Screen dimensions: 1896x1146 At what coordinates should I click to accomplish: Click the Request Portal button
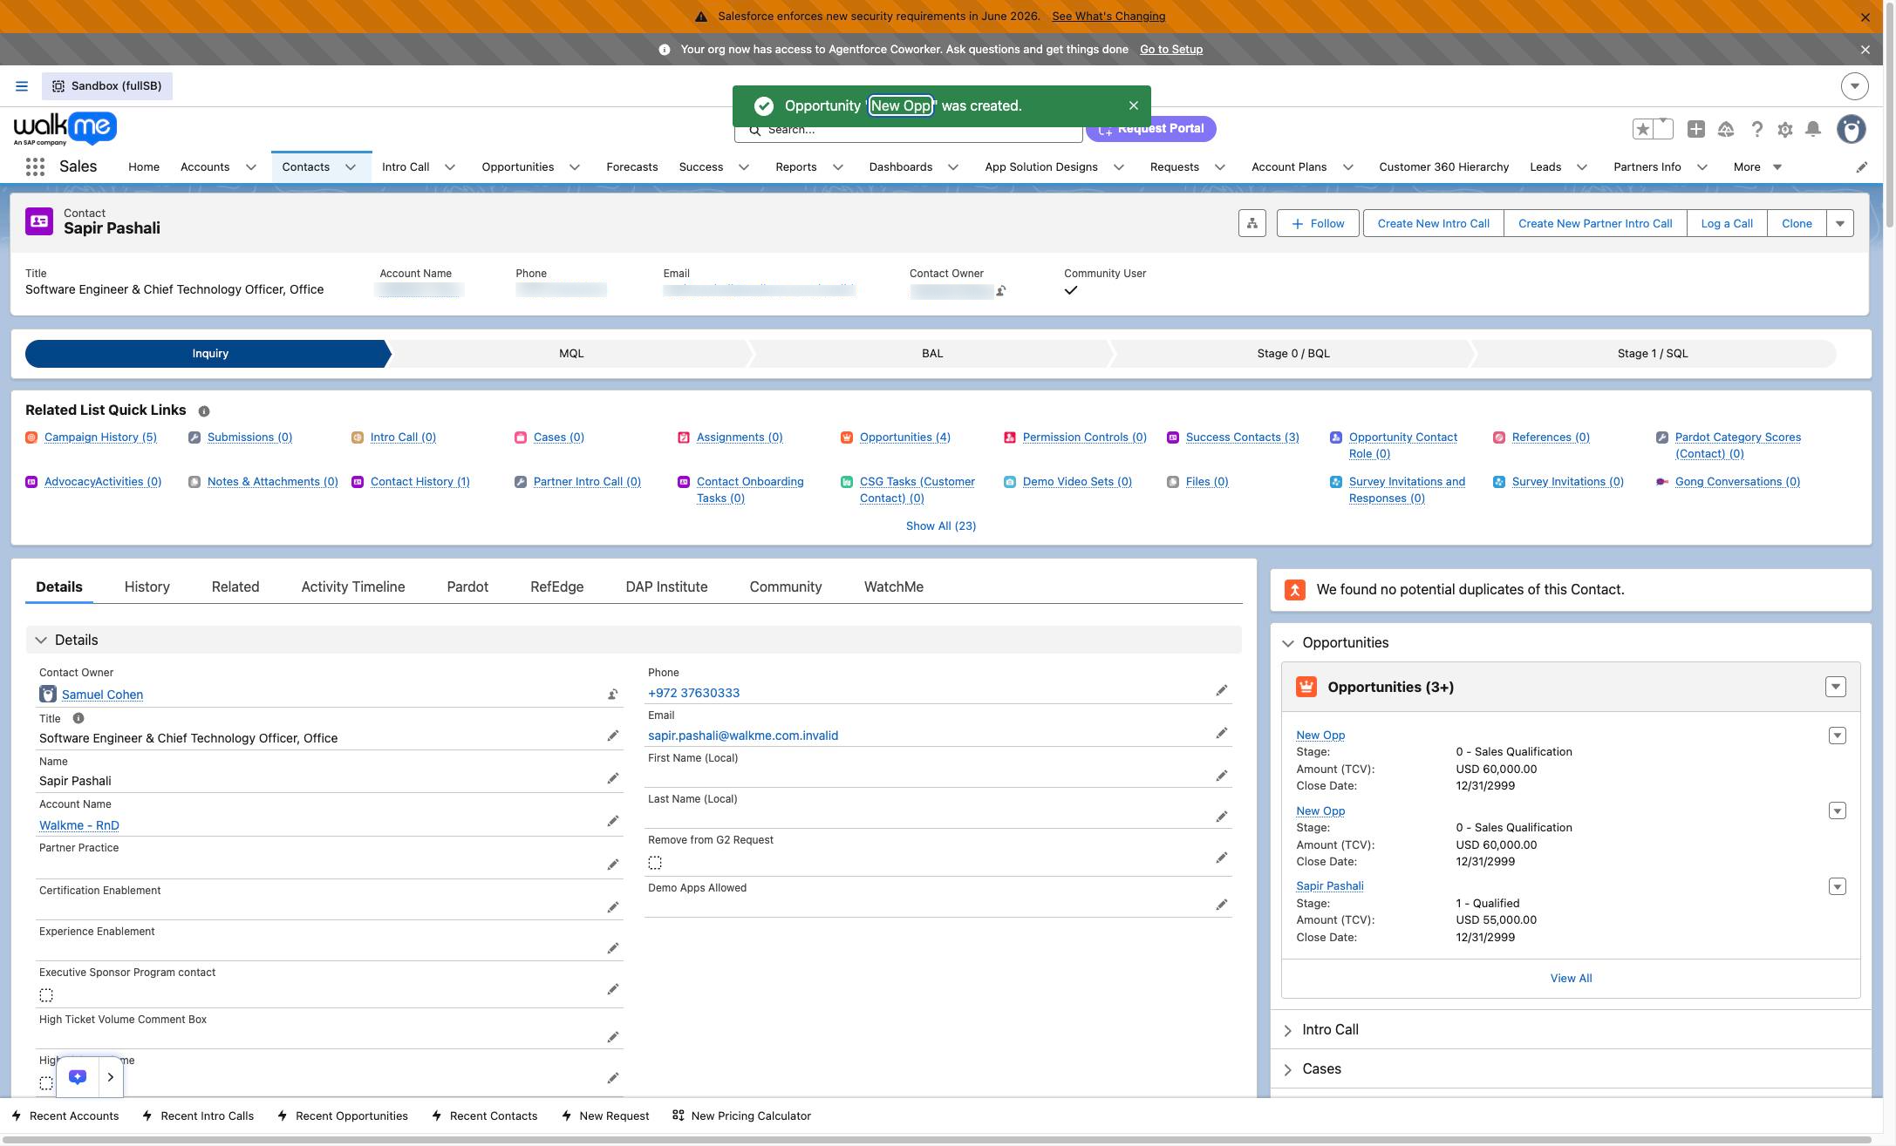click(1151, 129)
